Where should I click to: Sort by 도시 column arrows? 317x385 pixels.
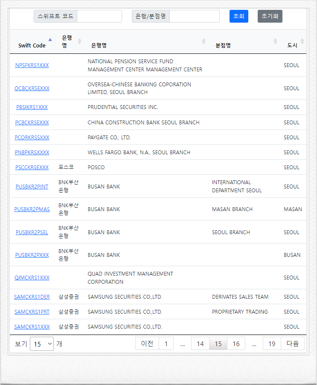pyautogui.click(x=302, y=41)
